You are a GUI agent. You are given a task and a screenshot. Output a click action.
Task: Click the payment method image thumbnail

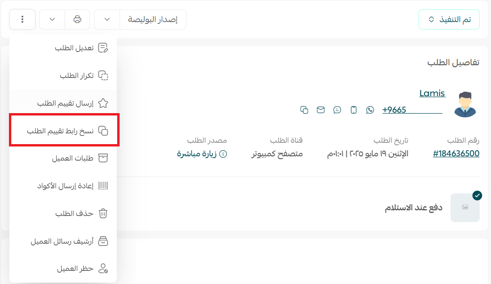tap(465, 207)
